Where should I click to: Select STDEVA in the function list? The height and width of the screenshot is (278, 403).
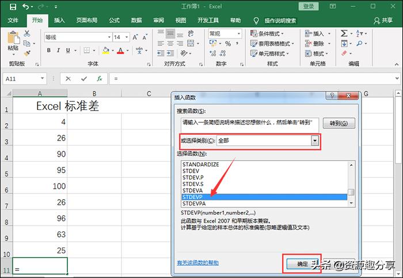pyautogui.click(x=192, y=190)
